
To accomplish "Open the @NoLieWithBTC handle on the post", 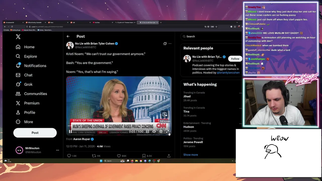I will coord(86,47).
